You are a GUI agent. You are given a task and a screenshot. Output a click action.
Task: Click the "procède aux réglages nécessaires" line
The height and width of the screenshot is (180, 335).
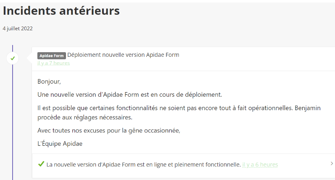click(85, 117)
